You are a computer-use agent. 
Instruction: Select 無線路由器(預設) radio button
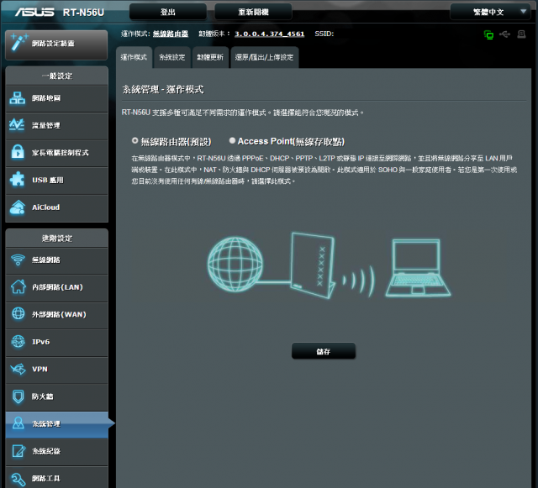pyautogui.click(x=134, y=140)
